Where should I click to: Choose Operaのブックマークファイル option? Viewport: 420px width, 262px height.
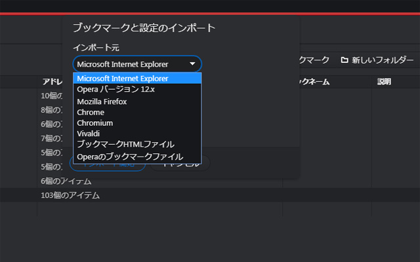137,157
